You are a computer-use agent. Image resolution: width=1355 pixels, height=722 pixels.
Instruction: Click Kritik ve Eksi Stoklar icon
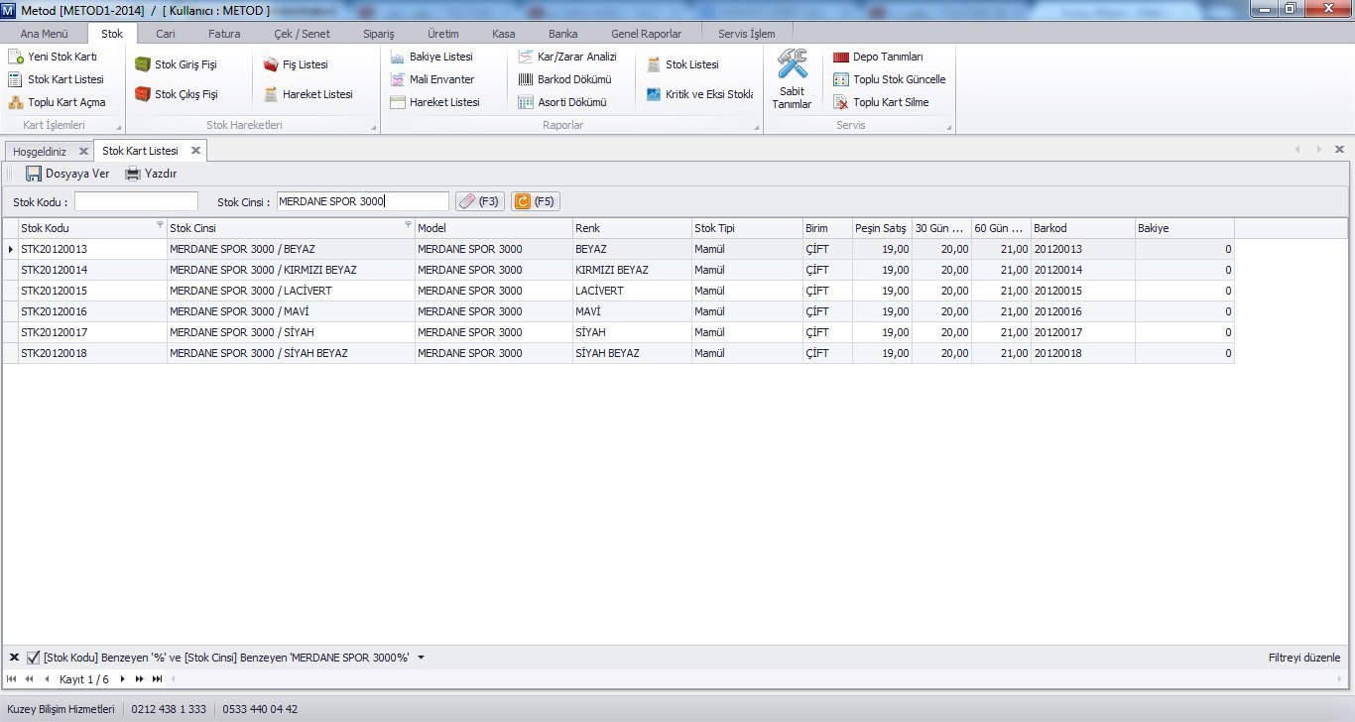point(654,95)
